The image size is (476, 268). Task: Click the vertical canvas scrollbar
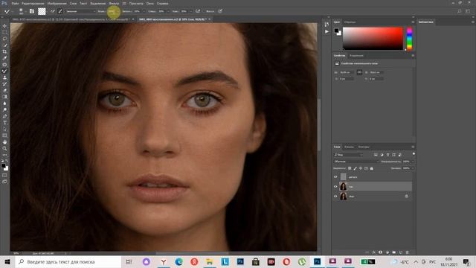point(319,124)
